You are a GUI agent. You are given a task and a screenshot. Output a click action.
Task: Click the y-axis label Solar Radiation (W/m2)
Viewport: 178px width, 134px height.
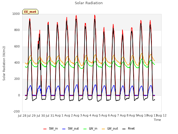coord(4,63)
